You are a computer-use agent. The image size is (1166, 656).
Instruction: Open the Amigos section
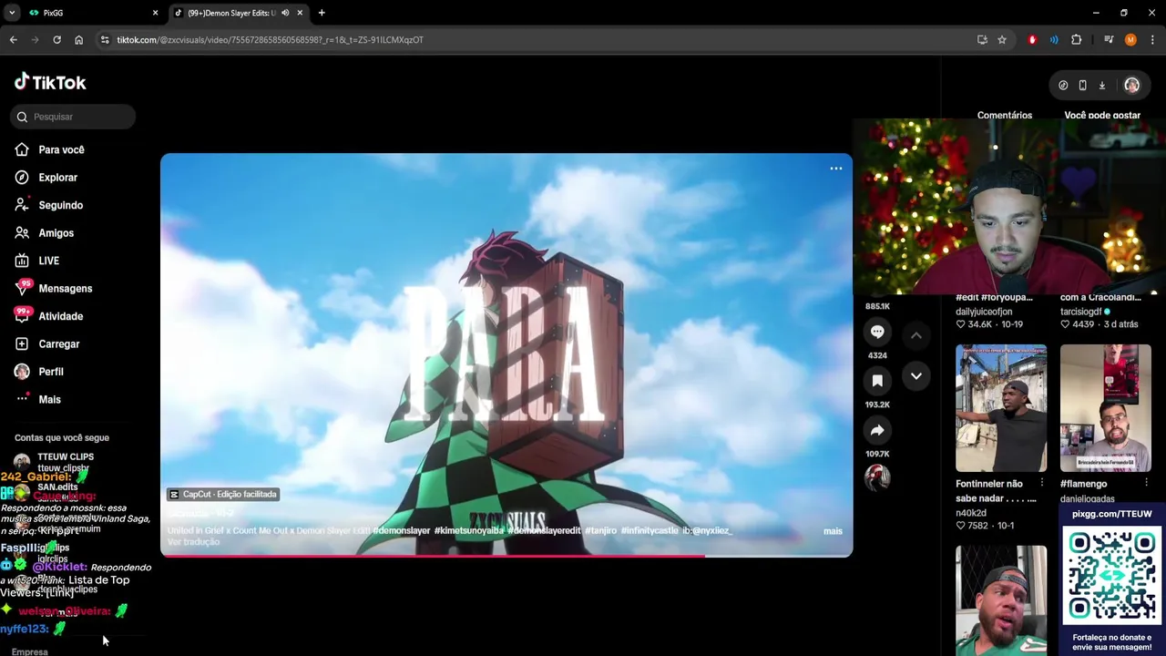(x=56, y=233)
